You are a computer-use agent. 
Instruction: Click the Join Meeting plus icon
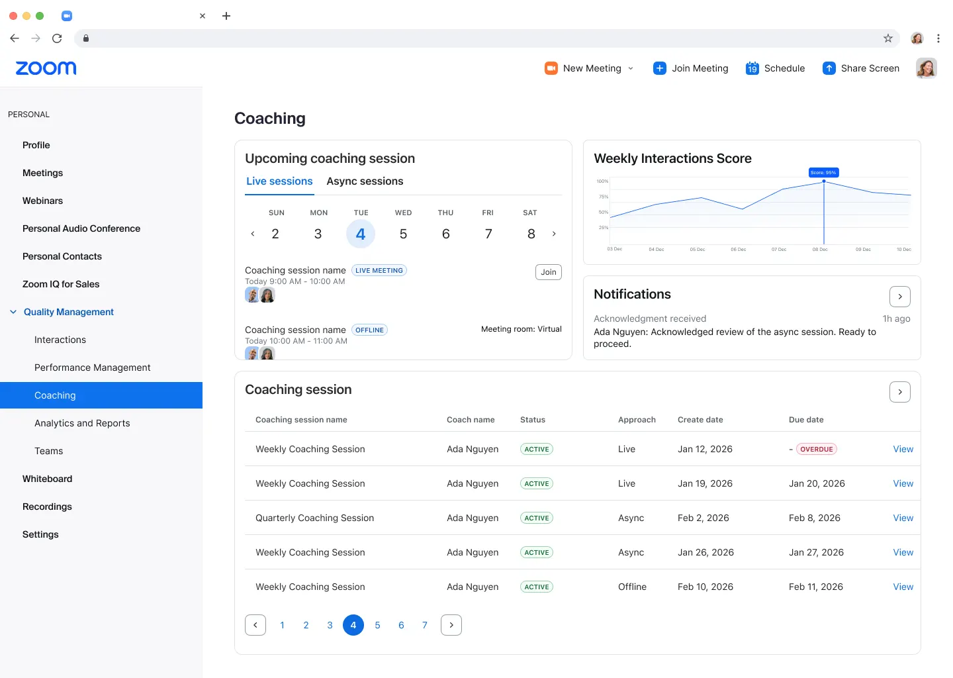click(659, 68)
